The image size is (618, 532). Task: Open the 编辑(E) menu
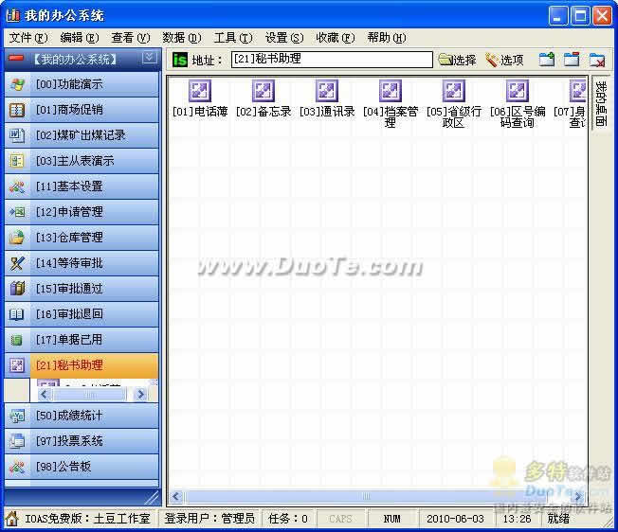(80, 38)
